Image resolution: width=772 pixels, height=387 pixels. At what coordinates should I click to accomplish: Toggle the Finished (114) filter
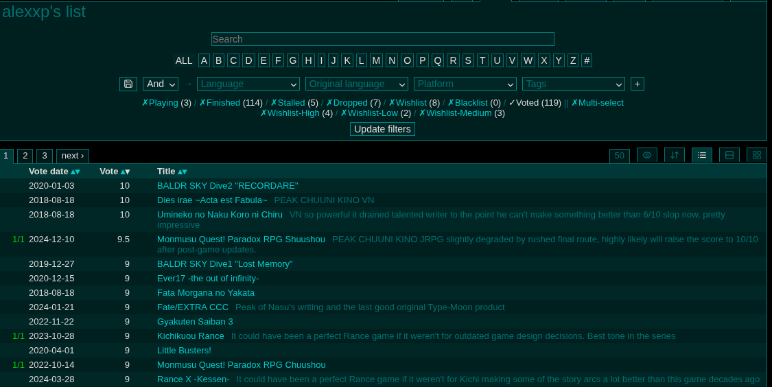231,103
